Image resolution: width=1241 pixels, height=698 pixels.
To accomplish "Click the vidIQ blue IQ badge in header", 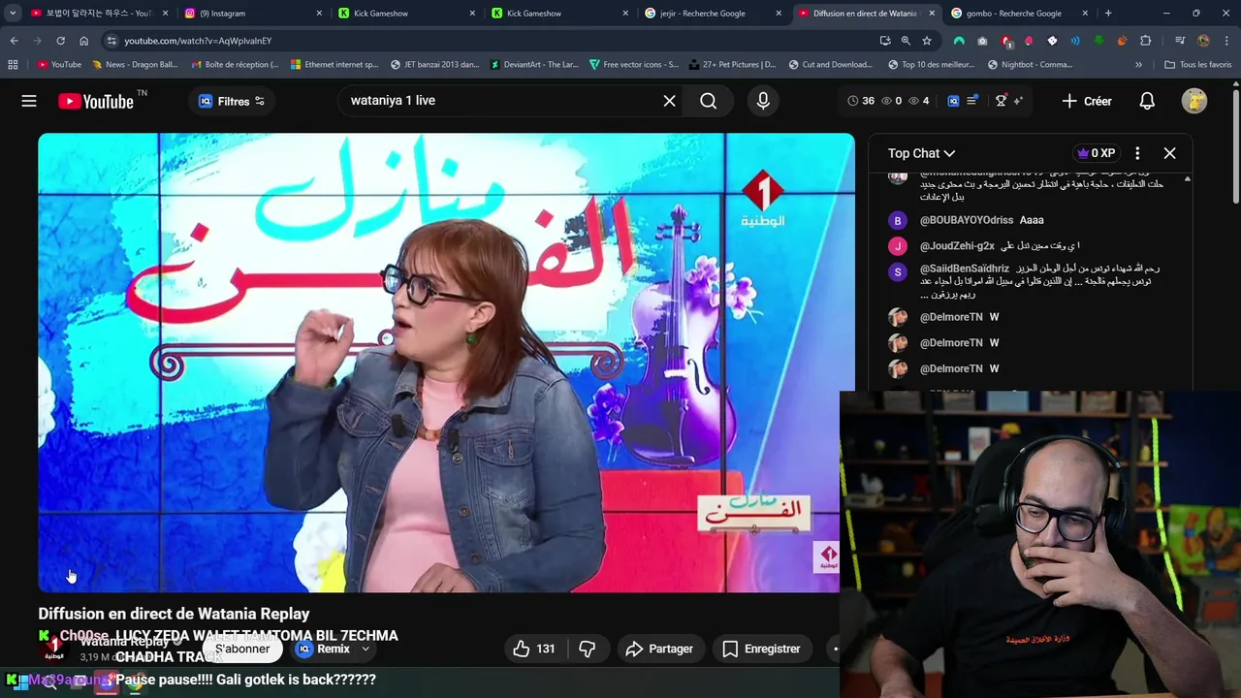I will [x=953, y=101].
